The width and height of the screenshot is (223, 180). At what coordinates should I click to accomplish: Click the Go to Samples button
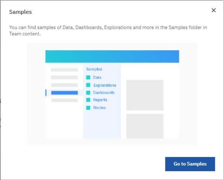coord(190,164)
